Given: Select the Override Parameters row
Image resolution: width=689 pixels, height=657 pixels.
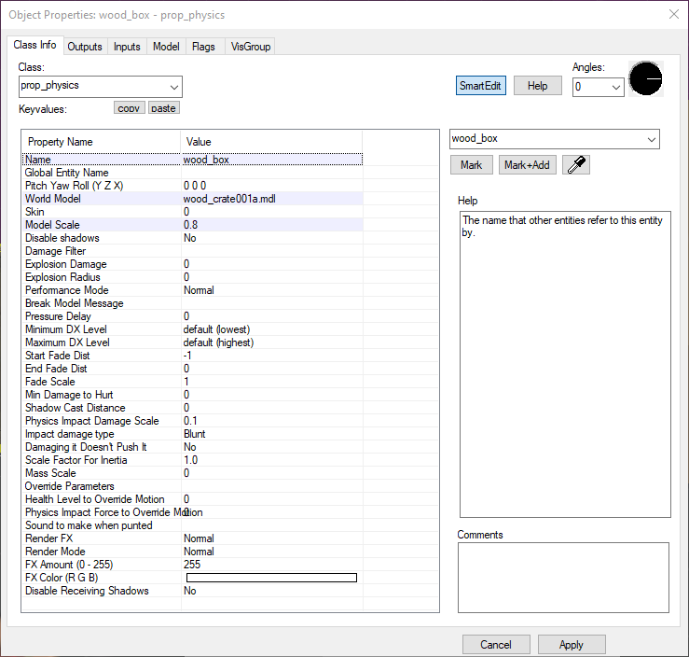Looking at the screenshot, I should (192, 486).
